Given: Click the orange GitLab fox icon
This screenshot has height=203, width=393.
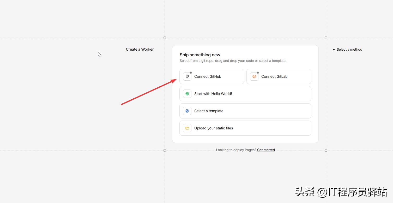Looking at the screenshot, I should pos(254,76).
